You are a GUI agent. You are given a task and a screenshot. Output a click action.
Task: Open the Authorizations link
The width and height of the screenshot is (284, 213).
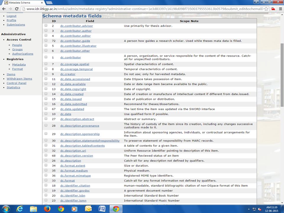(x=23, y=54)
